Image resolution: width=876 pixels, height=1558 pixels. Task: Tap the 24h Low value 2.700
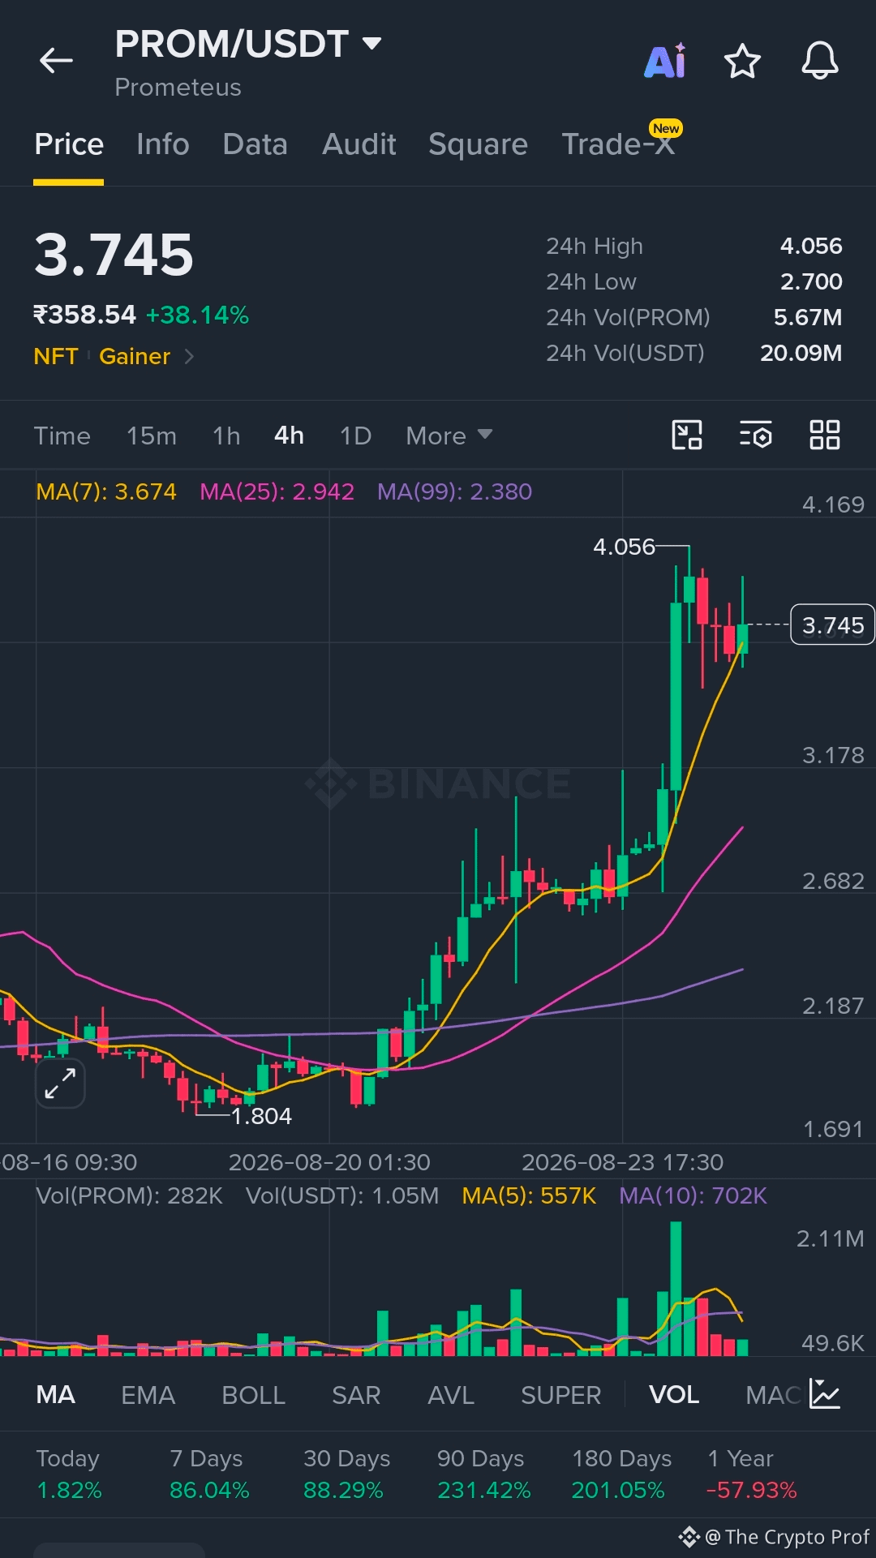(x=811, y=281)
